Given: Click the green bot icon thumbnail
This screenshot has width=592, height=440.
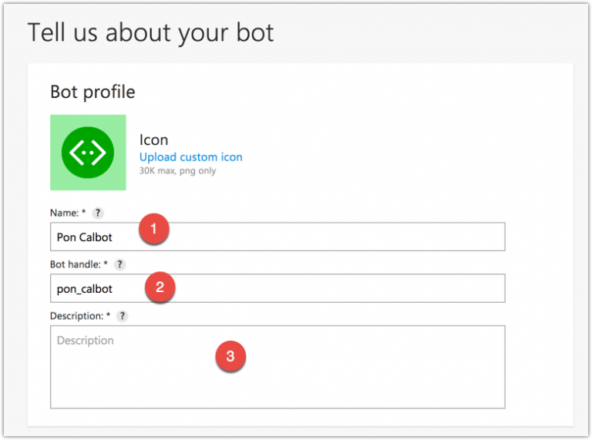Looking at the screenshot, I should (88, 153).
